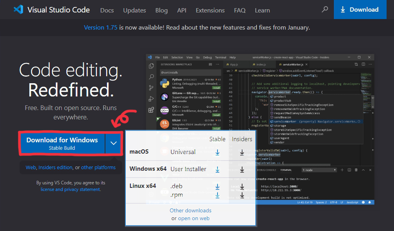
Task: Click the Run and Debug activity icon
Action: tap(151, 99)
